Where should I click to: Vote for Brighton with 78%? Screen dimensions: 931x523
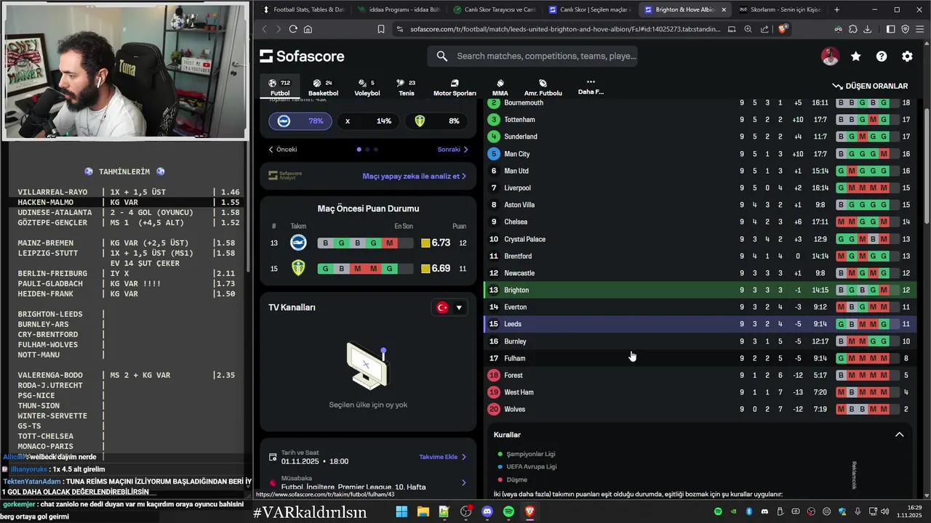click(299, 121)
